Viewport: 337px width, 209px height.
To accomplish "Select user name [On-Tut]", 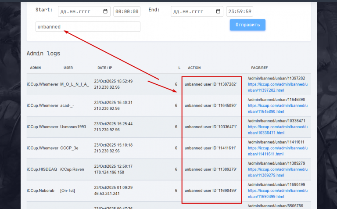I will 68,191.
